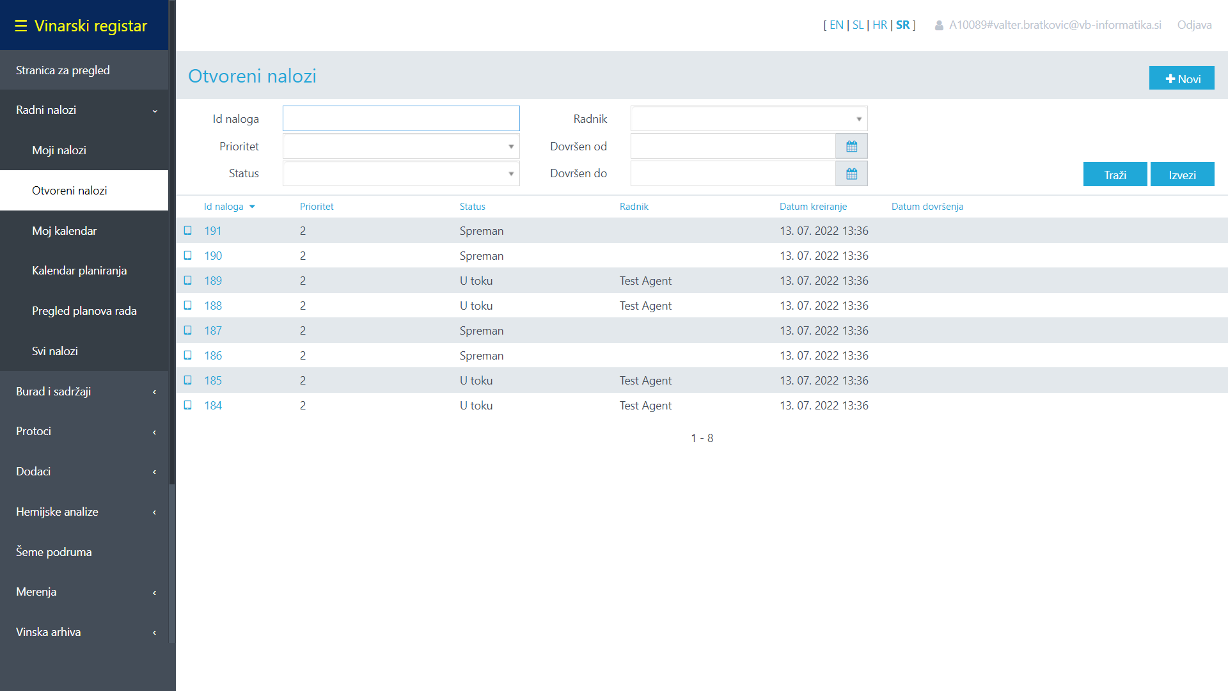Go to Svi nalozi
Screen dimensions: 1228x691
point(84,351)
